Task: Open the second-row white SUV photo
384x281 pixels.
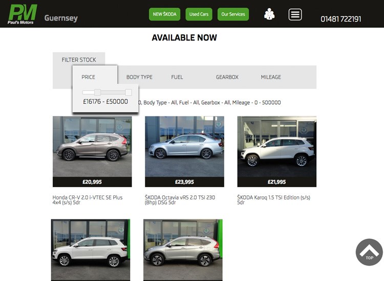Action: click(91, 250)
